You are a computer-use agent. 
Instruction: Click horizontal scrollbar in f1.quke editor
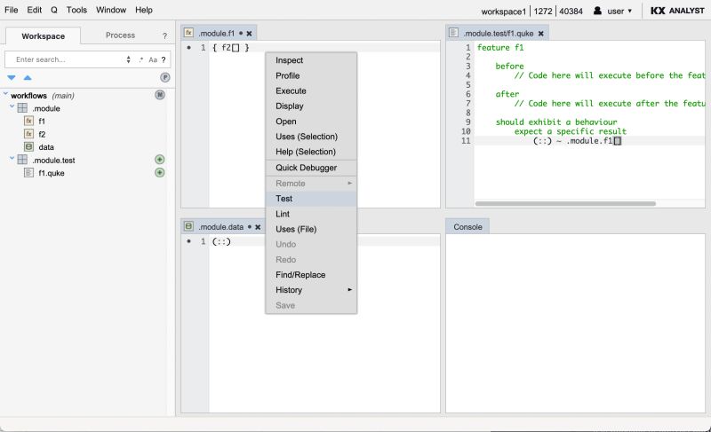coord(565,203)
